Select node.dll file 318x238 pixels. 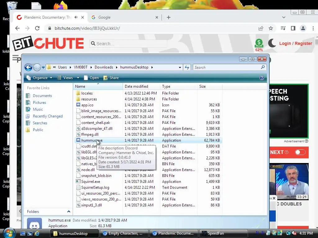click(x=88, y=170)
